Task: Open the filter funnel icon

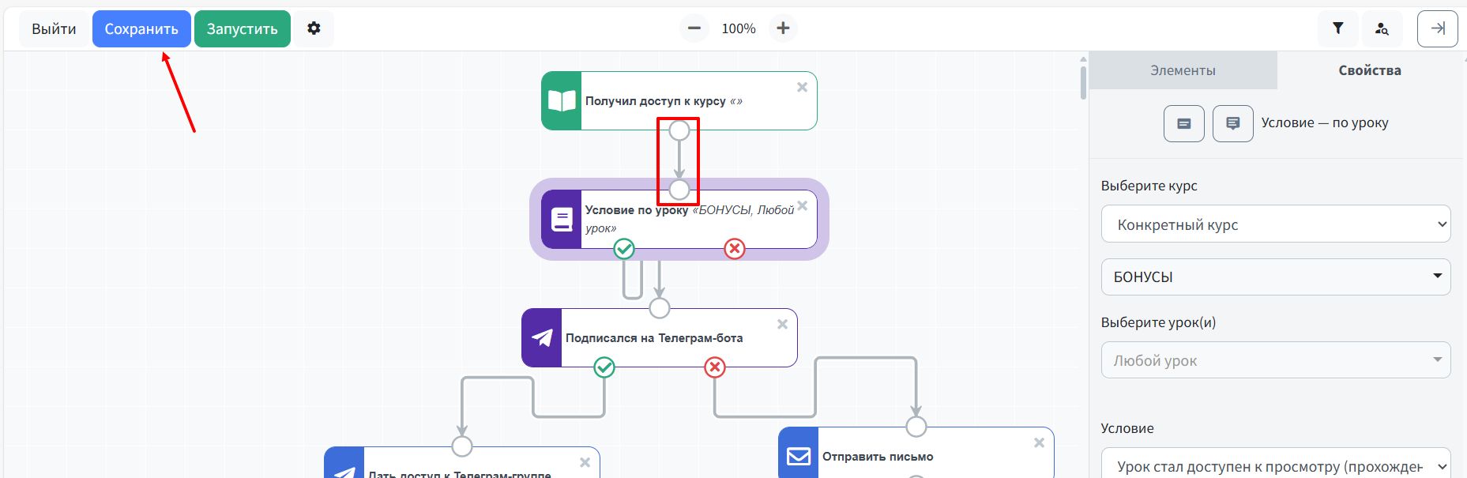Action: [x=1338, y=28]
